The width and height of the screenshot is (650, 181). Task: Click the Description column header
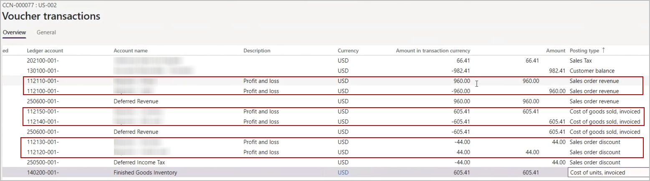coord(257,51)
